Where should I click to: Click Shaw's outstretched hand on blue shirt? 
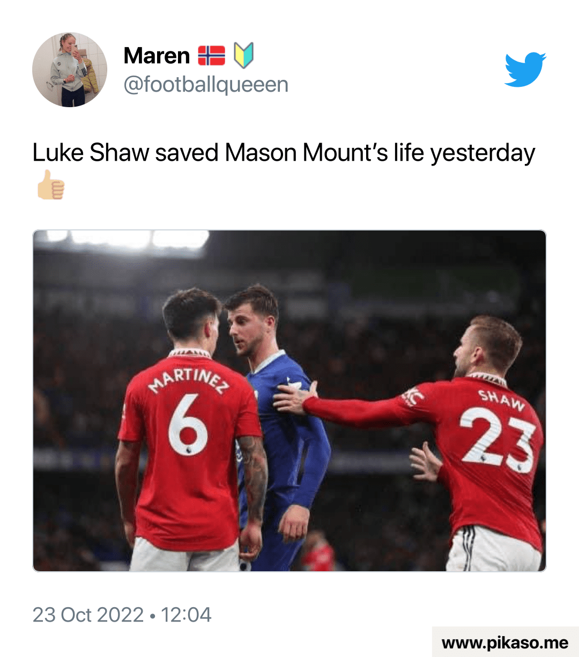click(295, 398)
